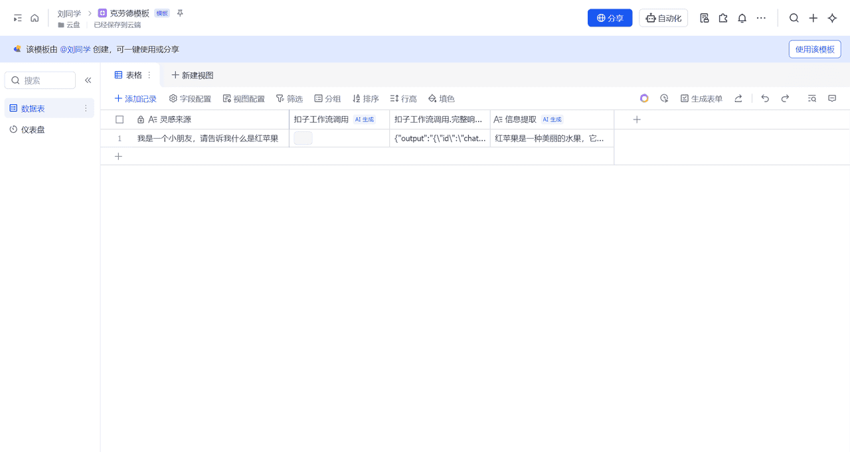Click the search-in-table icon on the toolbar
Viewport: 850px width, 452px height.
811,98
